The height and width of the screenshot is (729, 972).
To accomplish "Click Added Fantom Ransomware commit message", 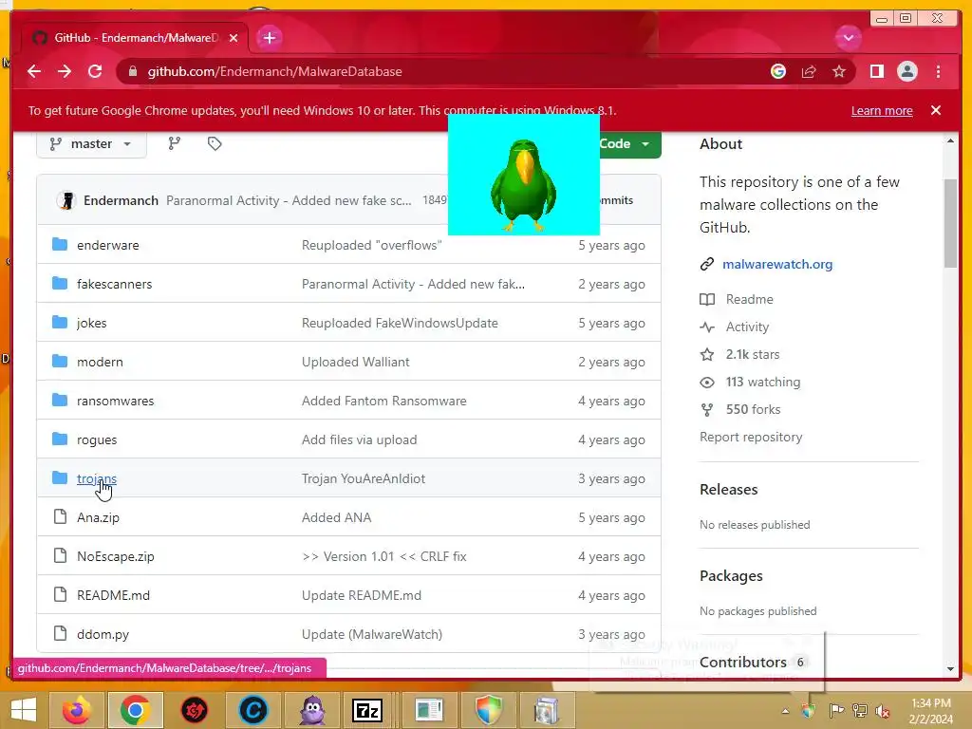I will coord(383,402).
